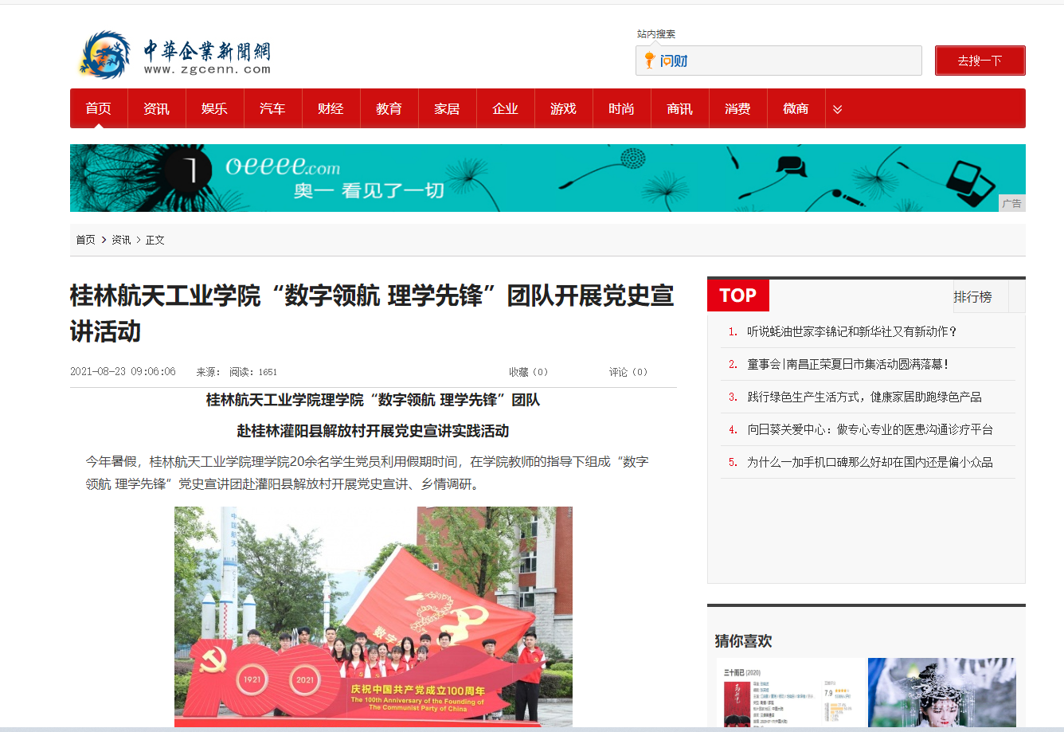Switch to the 排行榜 ranking tab
The width and height of the screenshot is (1064, 732).
[972, 297]
